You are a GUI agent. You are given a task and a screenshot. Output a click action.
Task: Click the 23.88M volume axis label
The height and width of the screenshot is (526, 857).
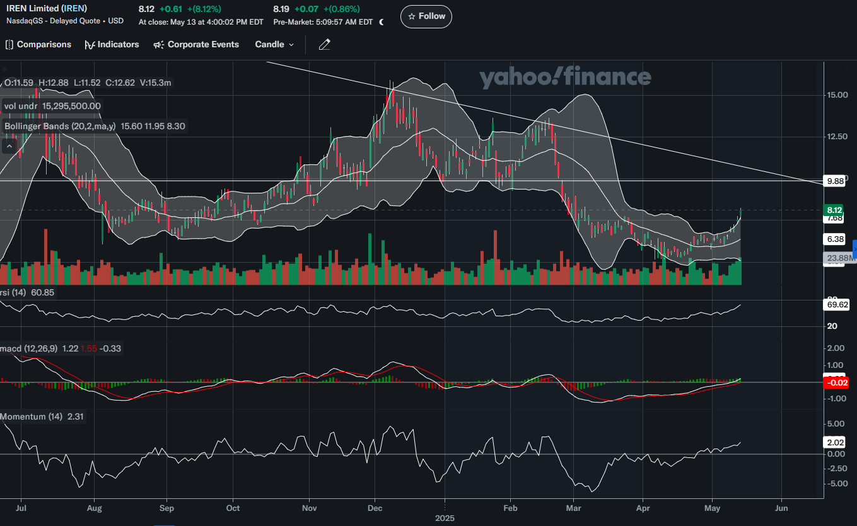click(841, 258)
